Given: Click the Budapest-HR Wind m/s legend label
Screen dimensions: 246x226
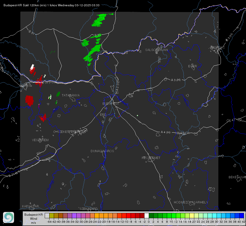Looking at the screenshot, I should pos(34,219).
